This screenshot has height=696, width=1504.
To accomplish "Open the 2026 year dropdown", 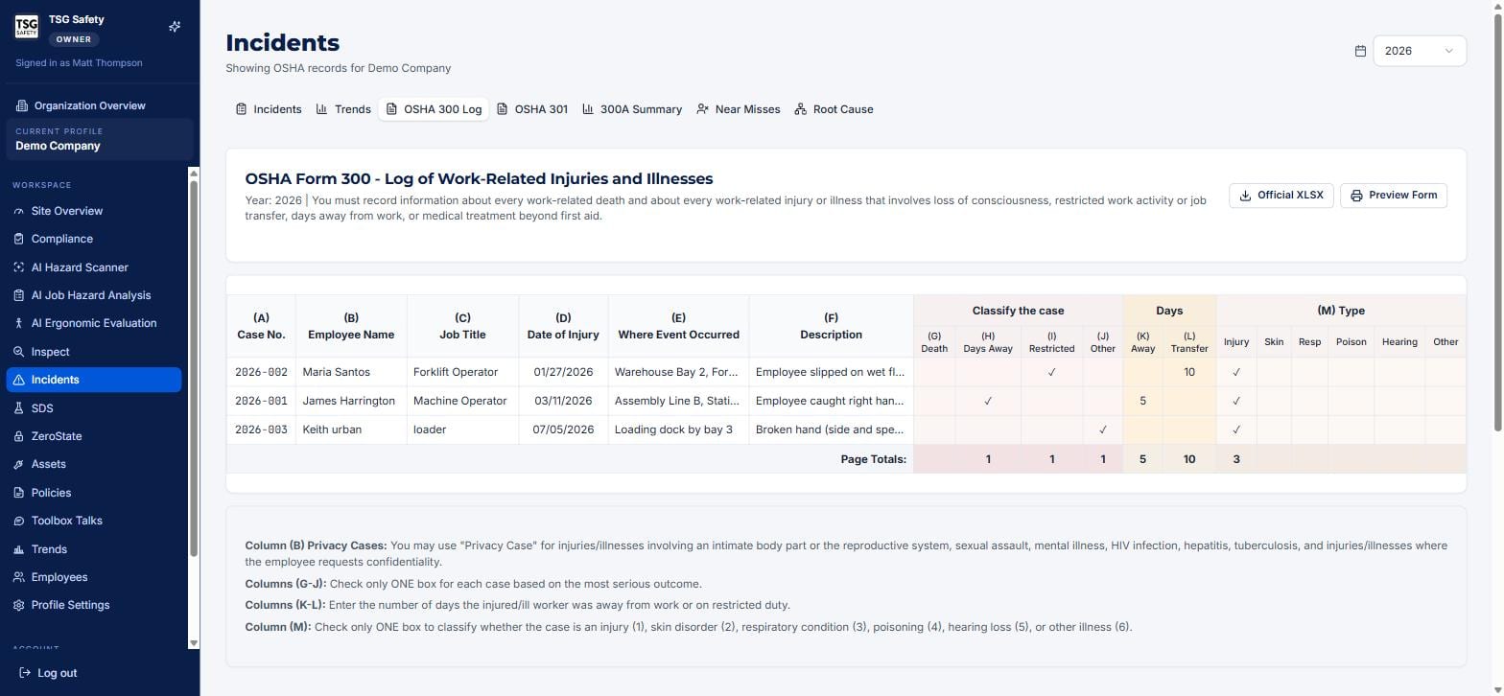I will pyautogui.click(x=1420, y=51).
